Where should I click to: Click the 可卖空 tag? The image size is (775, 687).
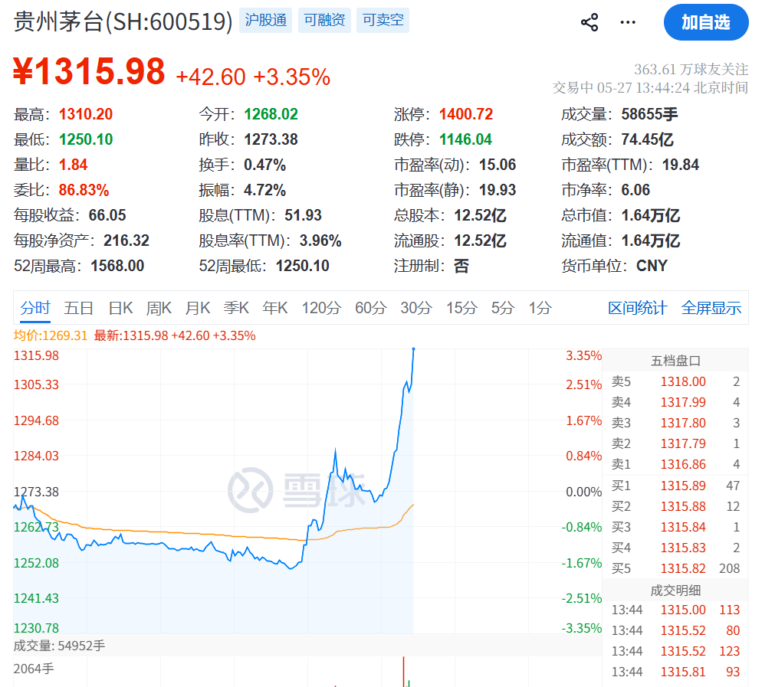383,20
